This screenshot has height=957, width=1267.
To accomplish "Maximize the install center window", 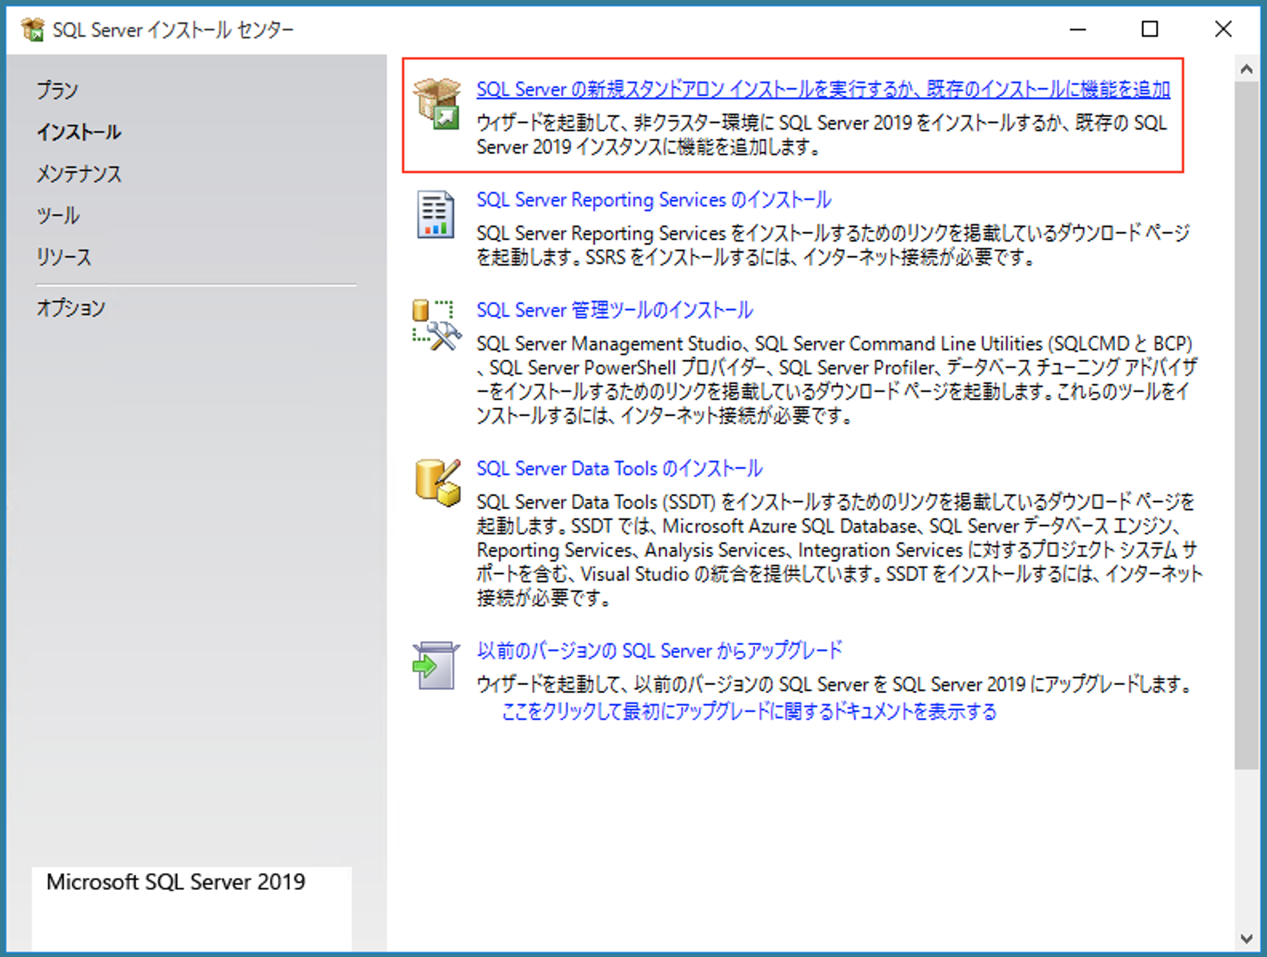I will [x=1150, y=30].
